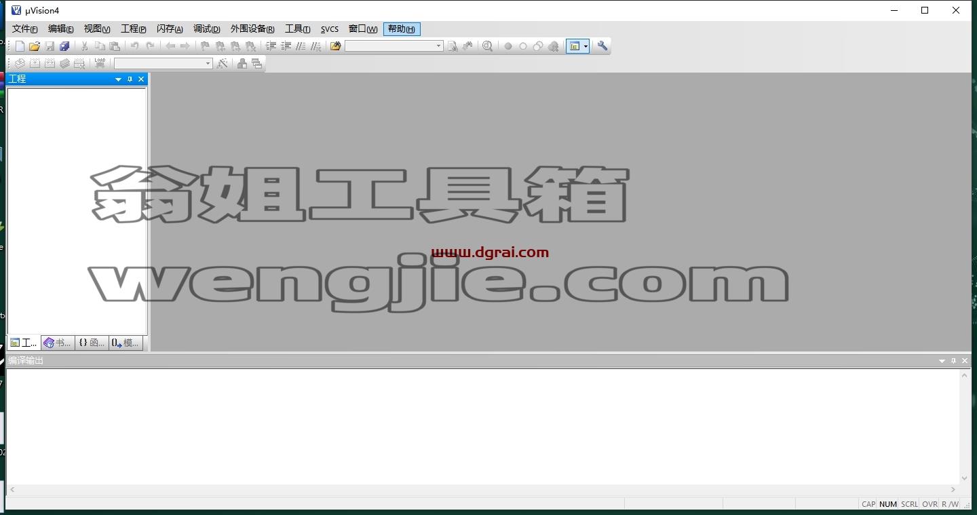The width and height of the screenshot is (977, 515).
Task: Undo the last edit
Action: point(134,46)
